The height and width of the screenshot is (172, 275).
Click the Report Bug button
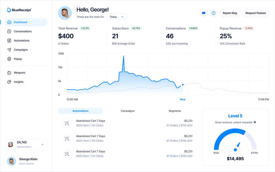[230, 13]
